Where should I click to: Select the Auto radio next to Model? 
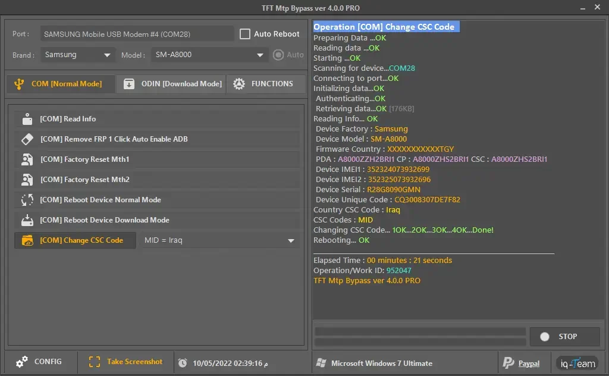pos(277,55)
